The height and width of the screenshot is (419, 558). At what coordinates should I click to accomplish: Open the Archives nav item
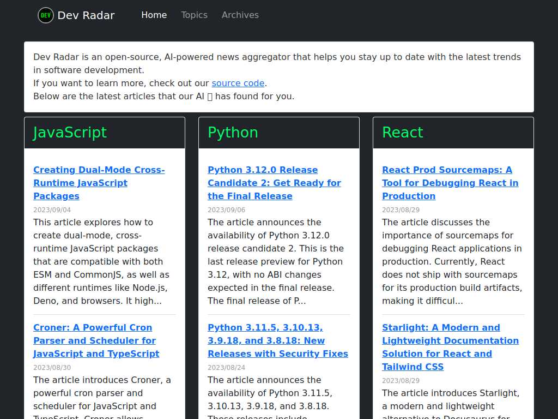point(240,15)
